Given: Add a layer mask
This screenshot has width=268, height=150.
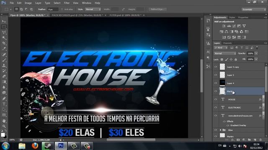Looking at the screenshot, I should 238,140.
